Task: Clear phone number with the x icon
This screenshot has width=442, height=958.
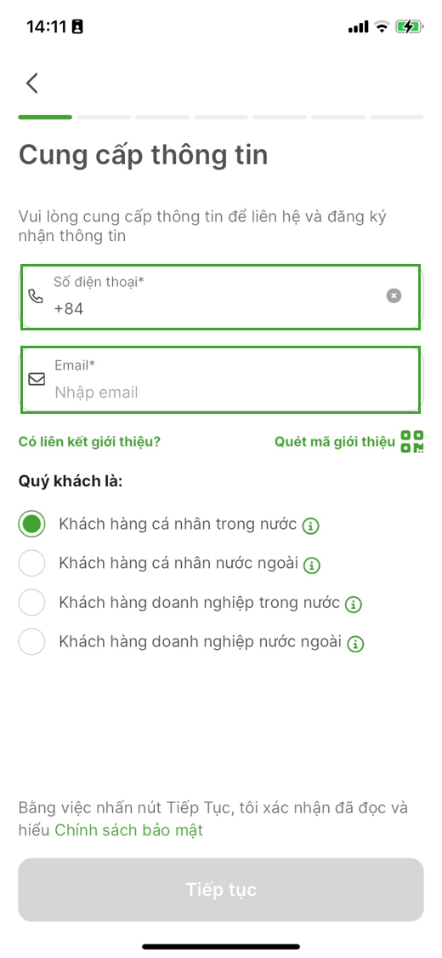Action: pyautogui.click(x=394, y=295)
